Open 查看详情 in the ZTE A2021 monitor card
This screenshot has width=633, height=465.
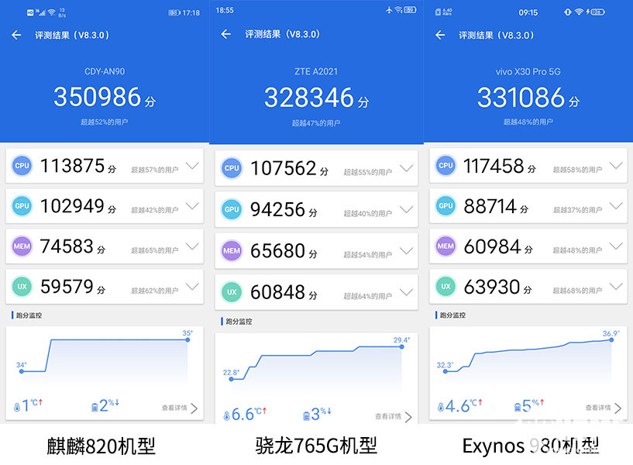click(394, 417)
